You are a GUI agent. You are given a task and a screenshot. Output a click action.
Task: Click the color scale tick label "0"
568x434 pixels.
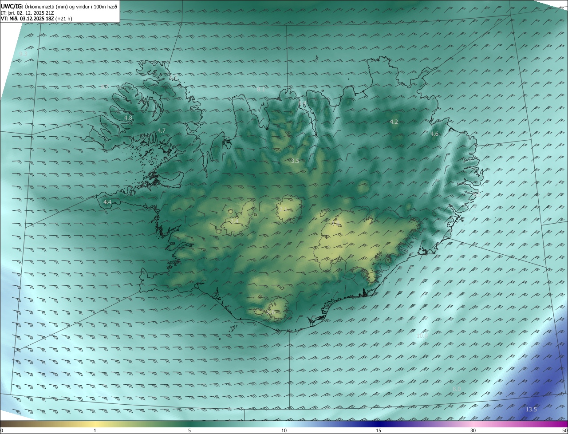click(2, 430)
